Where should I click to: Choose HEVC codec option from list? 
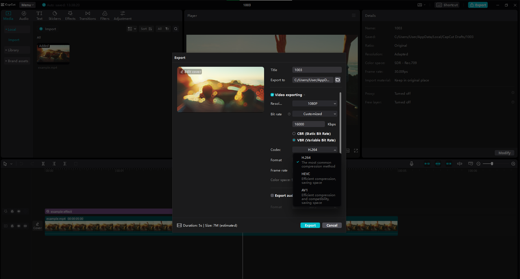[317, 178]
